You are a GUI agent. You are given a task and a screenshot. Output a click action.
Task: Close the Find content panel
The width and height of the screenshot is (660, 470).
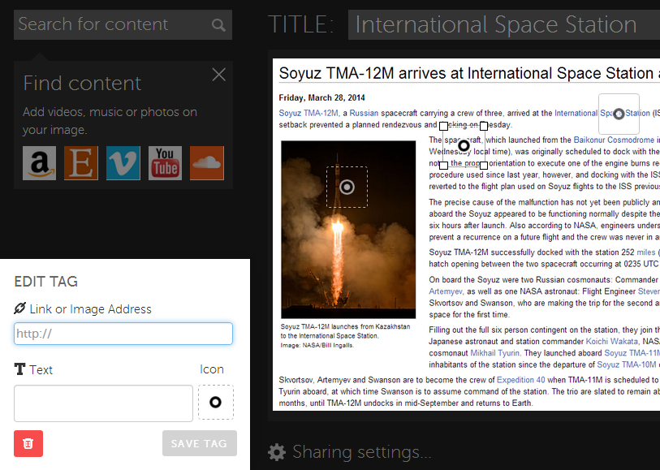pos(218,75)
